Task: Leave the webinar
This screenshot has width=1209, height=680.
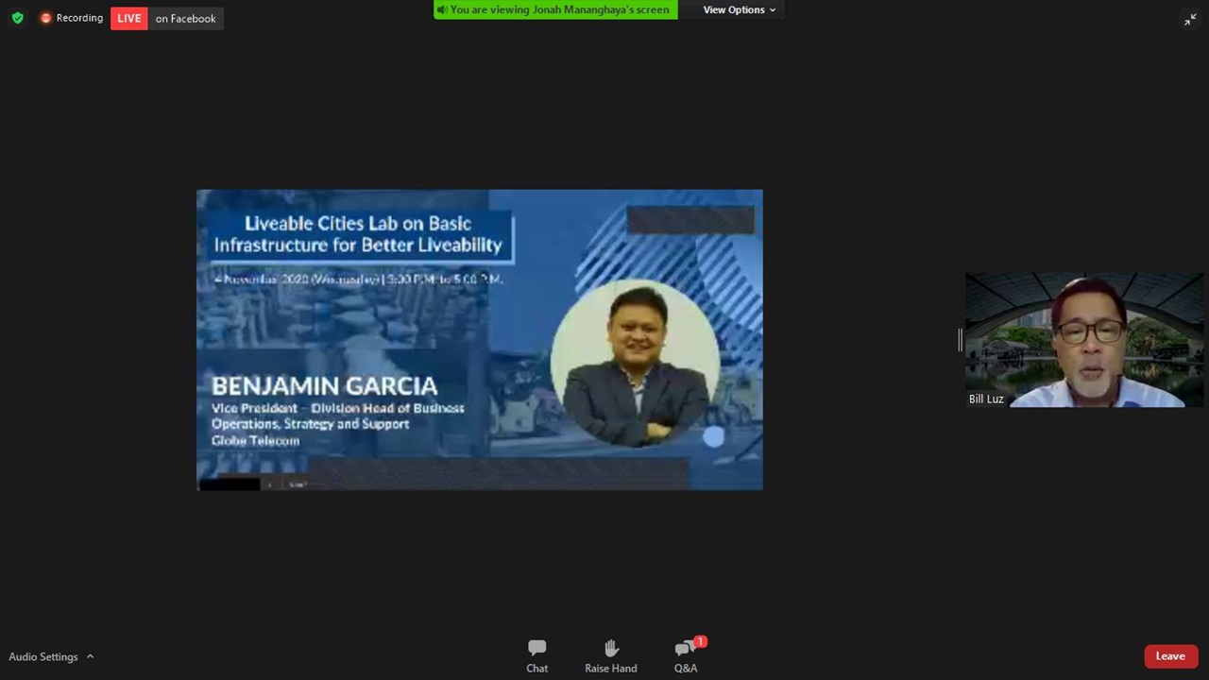Action: tap(1170, 656)
